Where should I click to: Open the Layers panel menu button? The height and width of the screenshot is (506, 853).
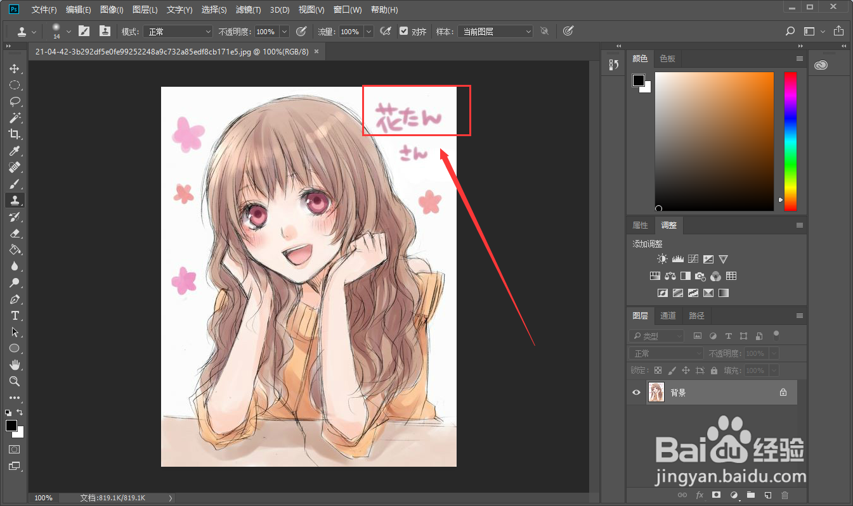(799, 315)
